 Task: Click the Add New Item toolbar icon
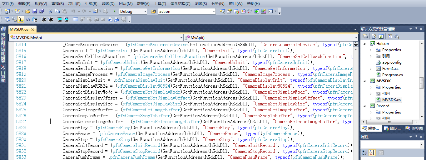[x=17, y=11]
